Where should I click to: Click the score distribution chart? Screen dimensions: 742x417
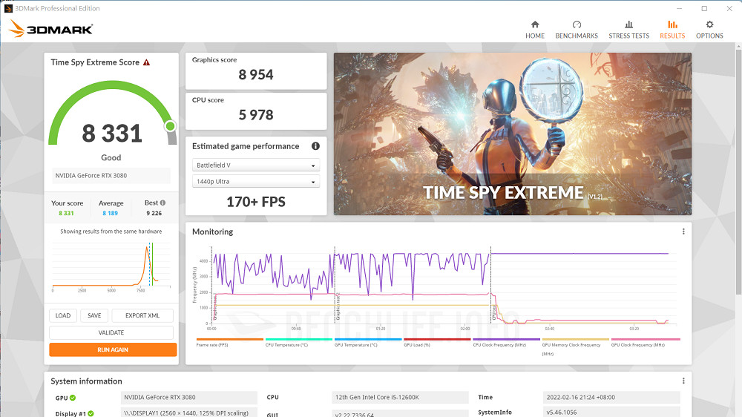pyautogui.click(x=111, y=266)
